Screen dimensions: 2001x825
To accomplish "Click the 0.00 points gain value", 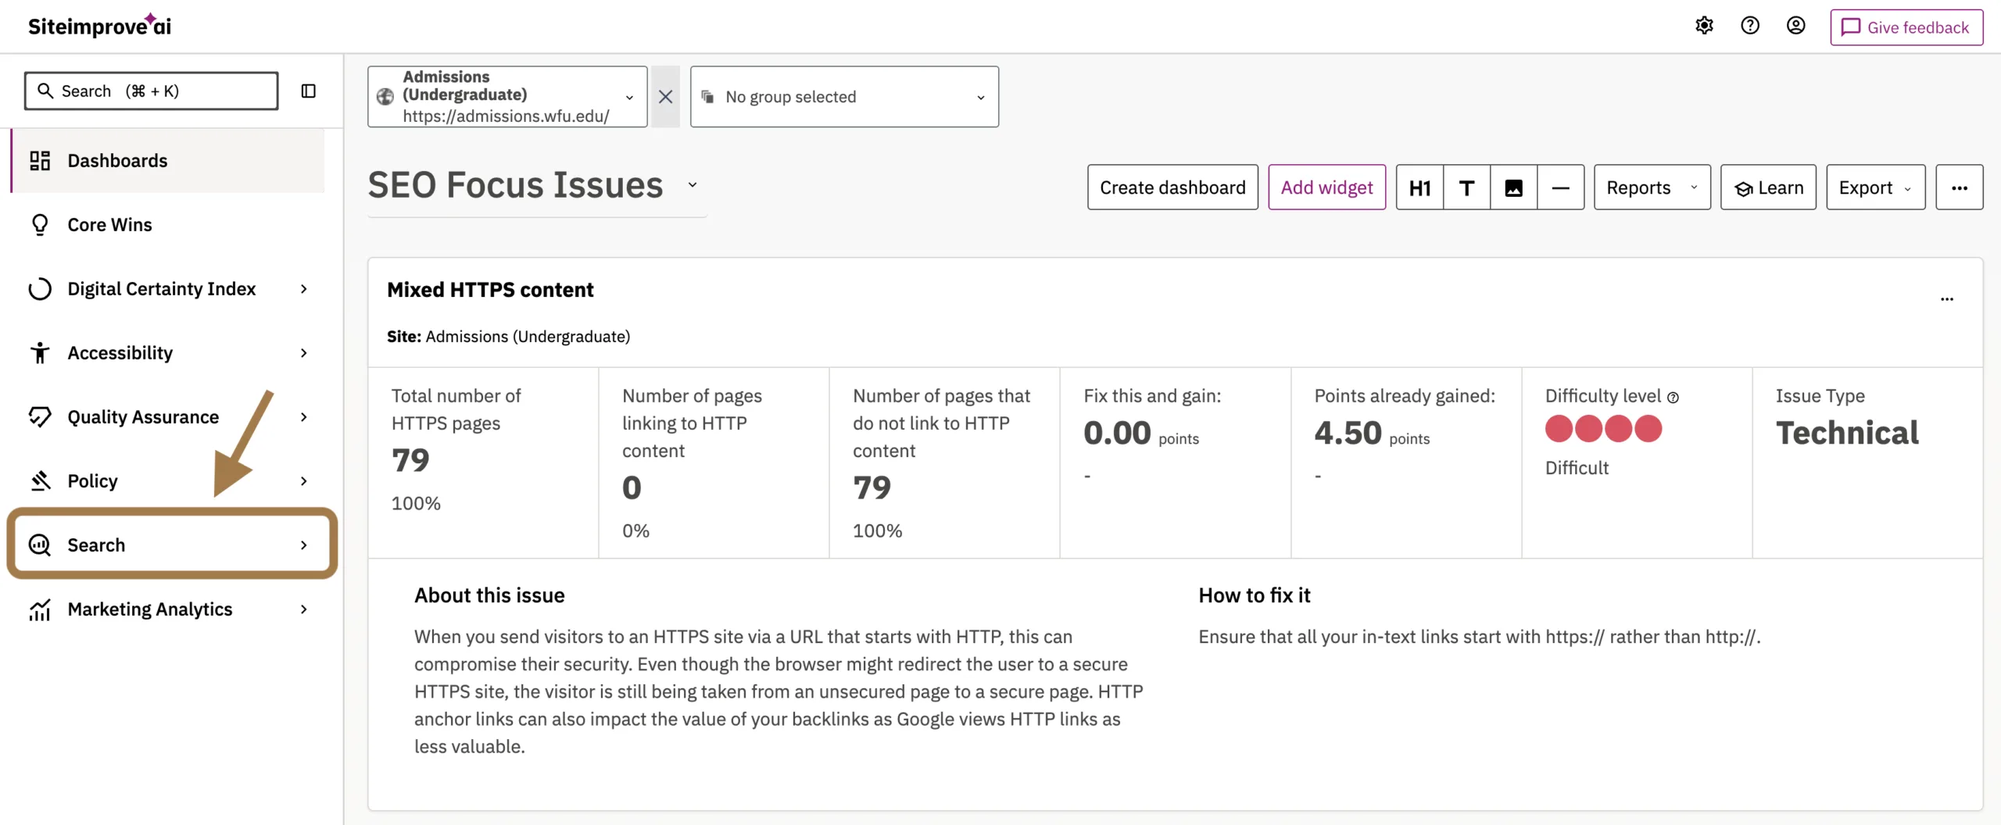I will 1117,433.
